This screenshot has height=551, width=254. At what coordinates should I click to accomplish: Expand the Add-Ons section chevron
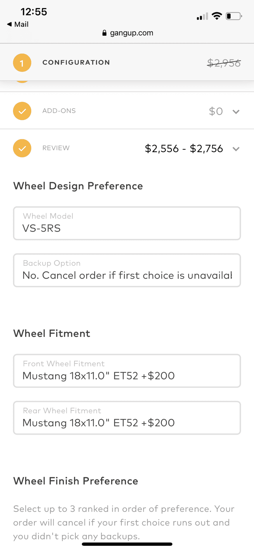pos(236,112)
